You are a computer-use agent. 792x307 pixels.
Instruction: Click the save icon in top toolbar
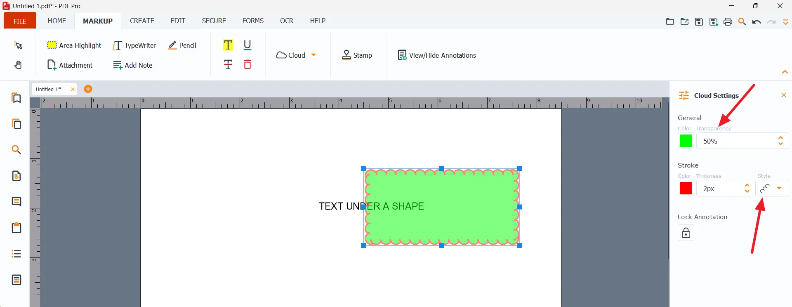[x=699, y=22]
